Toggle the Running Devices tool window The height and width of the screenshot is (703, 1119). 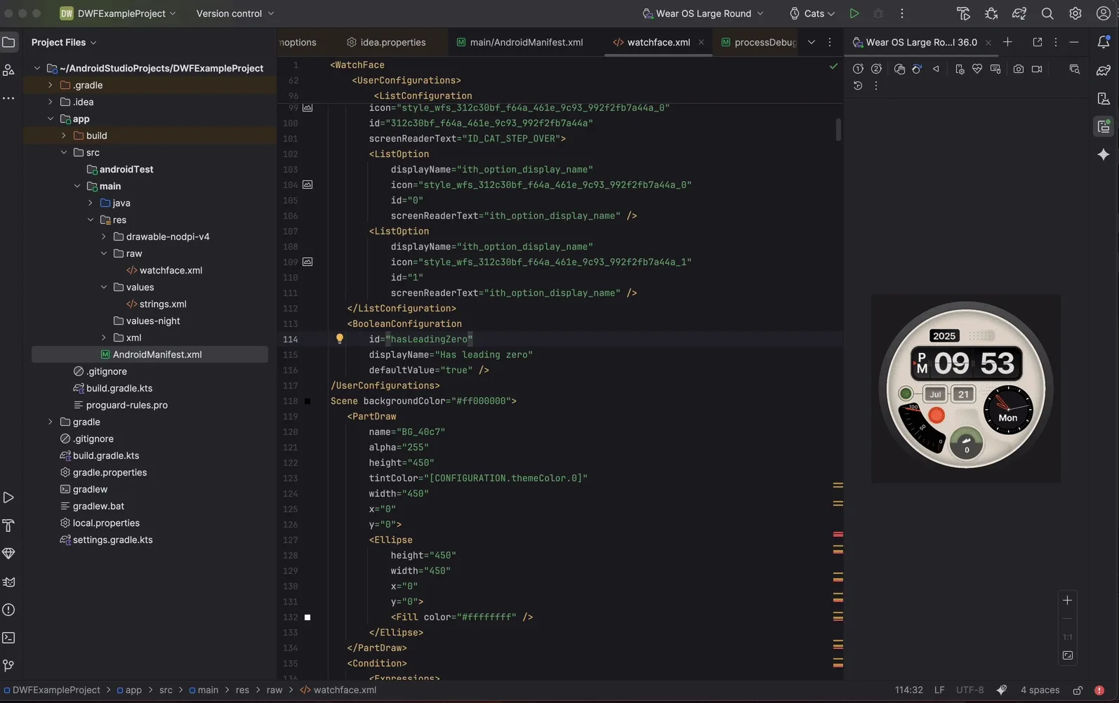[x=1104, y=127]
